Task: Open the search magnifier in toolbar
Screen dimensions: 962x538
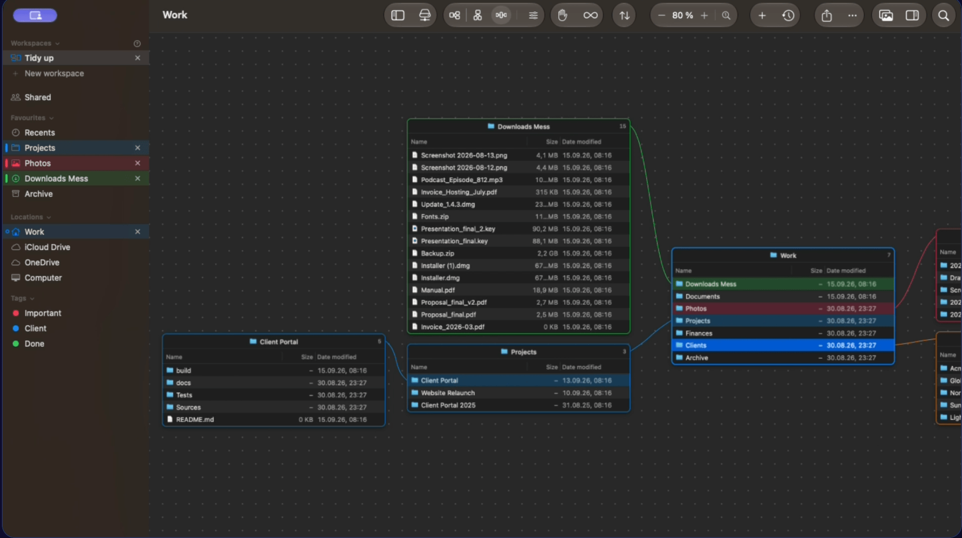Action: pos(943,15)
